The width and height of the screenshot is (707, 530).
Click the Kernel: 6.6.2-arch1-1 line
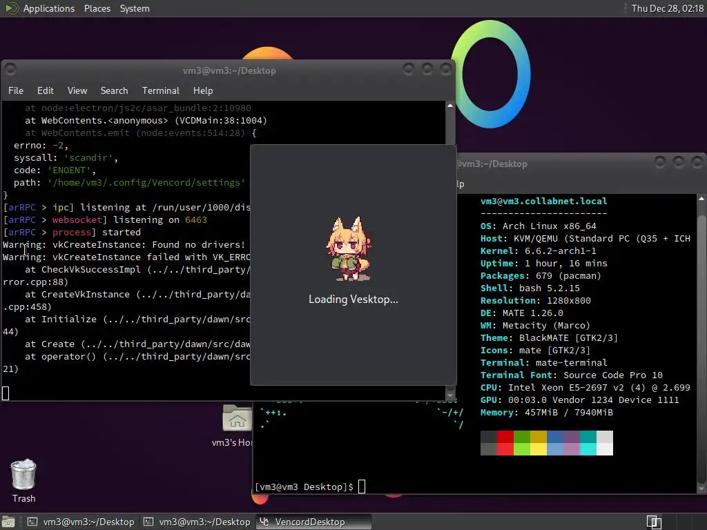(x=539, y=251)
